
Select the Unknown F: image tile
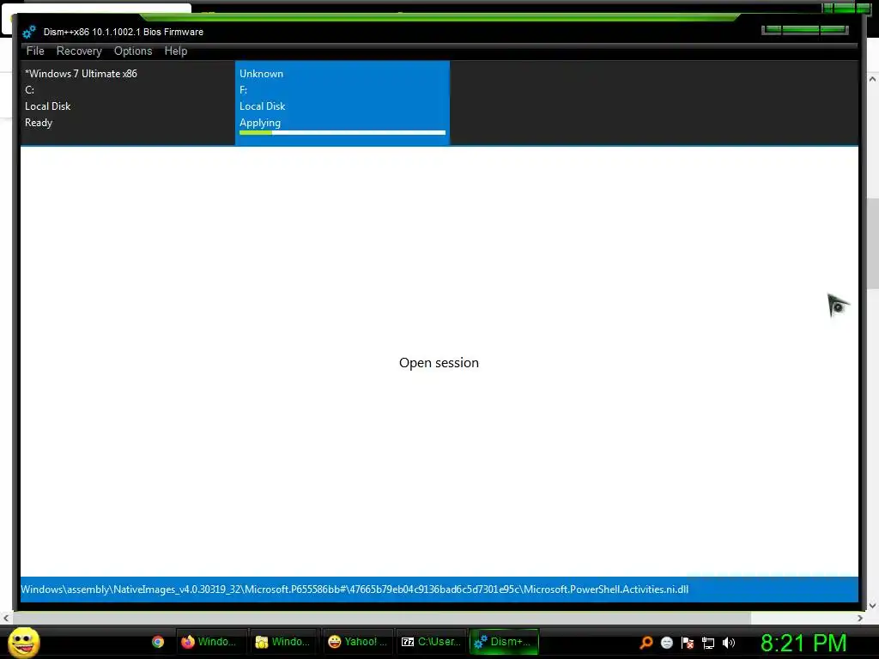coord(342,103)
